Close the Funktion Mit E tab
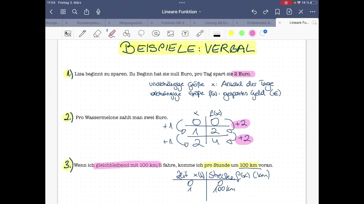This screenshot has height=204, width=364. click(152, 23)
